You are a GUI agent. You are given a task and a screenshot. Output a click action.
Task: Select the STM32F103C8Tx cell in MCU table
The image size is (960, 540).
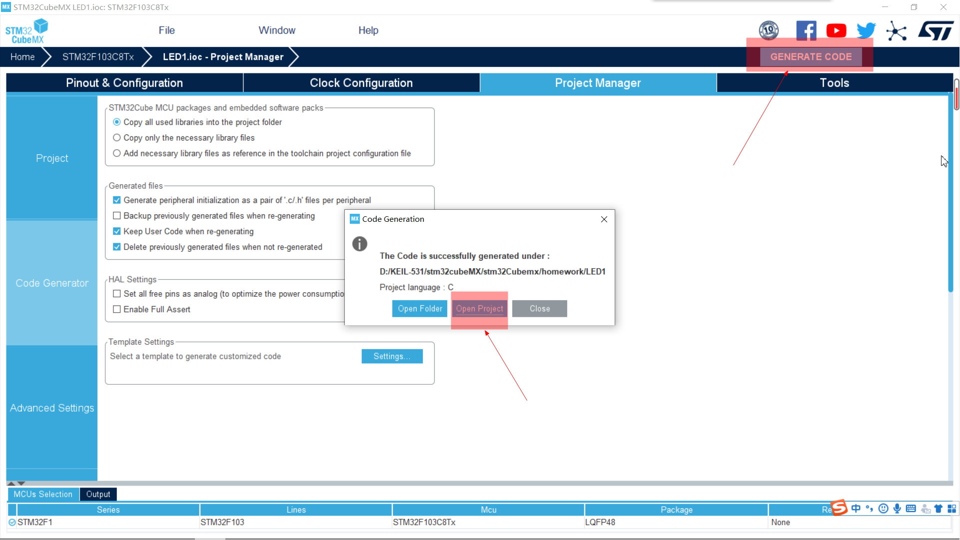coord(488,523)
